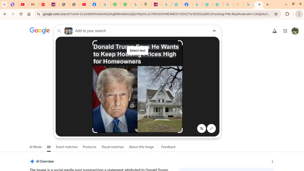Click the magnifier icon in search box

(59, 31)
